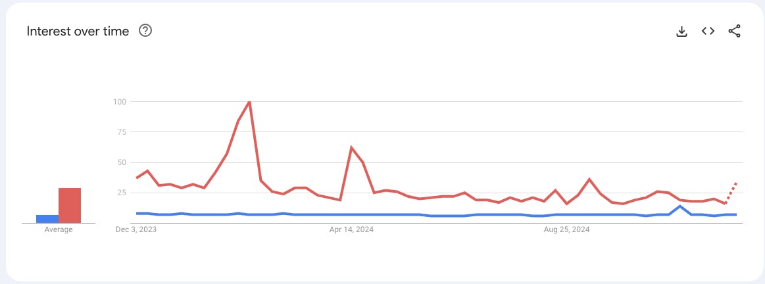Click the red line's second spike near Apr 14

click(351, 147)
